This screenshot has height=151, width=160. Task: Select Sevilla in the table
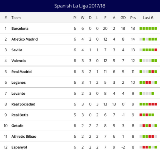click(x=17, y=50)
